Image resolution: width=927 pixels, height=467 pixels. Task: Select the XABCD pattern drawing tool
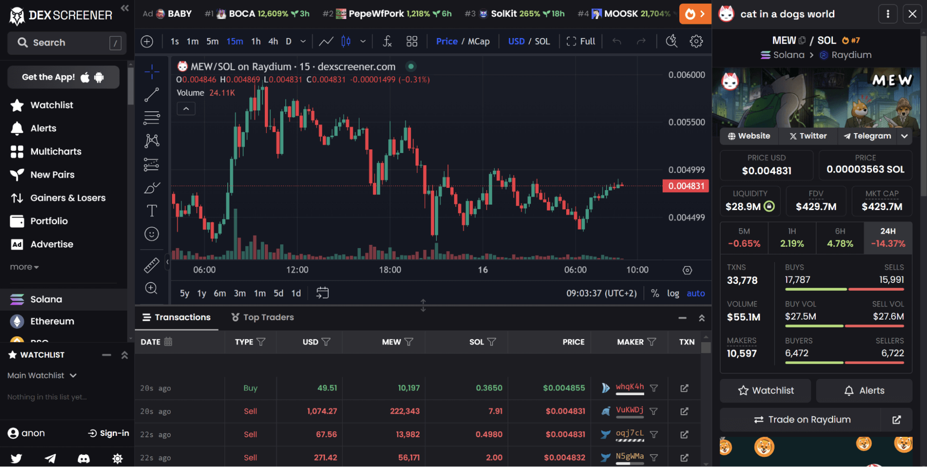[152, 140]
